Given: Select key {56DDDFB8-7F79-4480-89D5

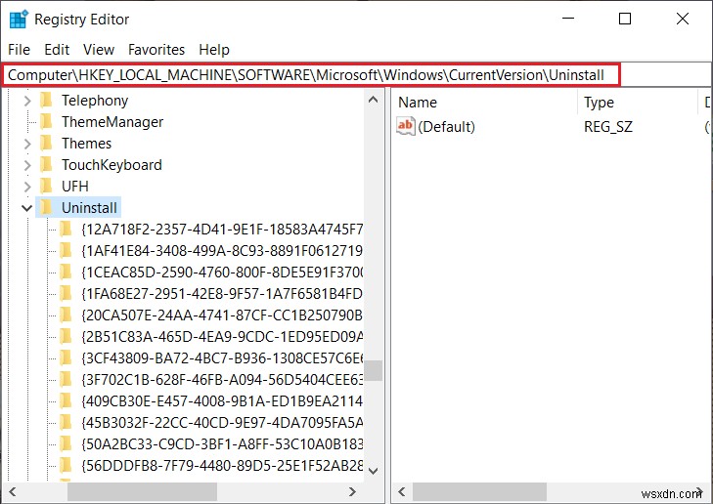Looking at the screenshot, I should click(x=222, y=466).
